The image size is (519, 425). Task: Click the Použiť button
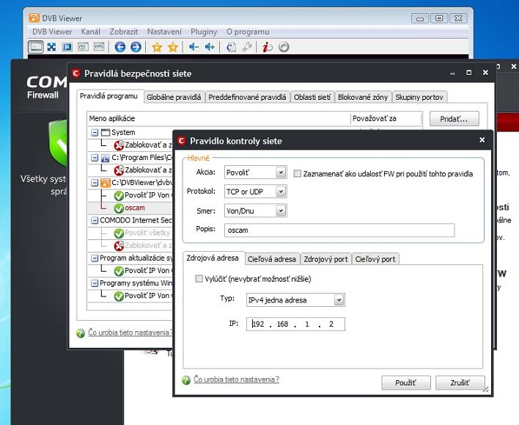point(406,383)
